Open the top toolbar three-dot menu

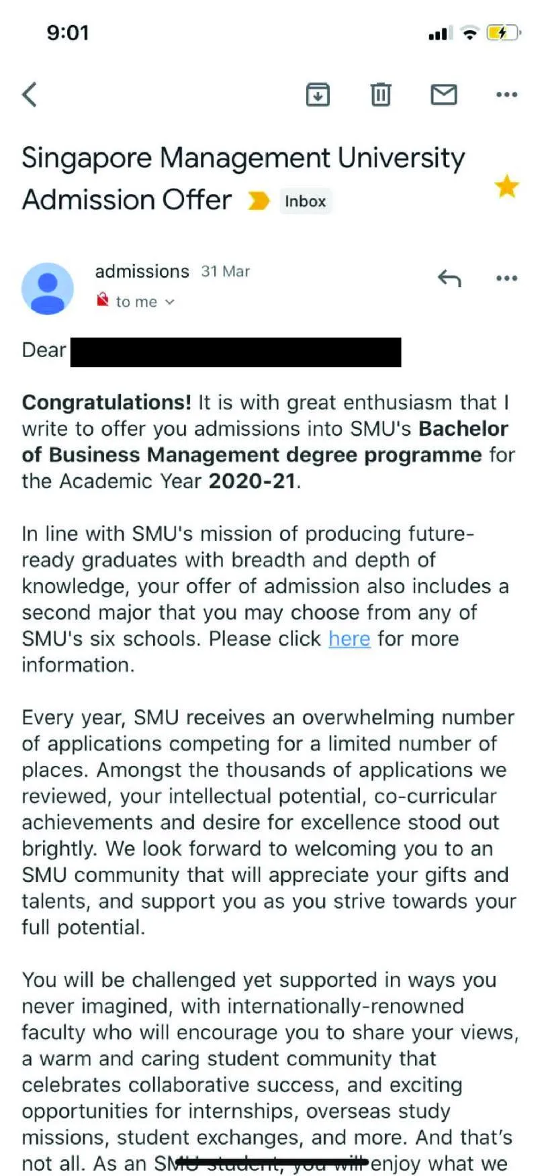pyautogui.click(x=506, y=95)
